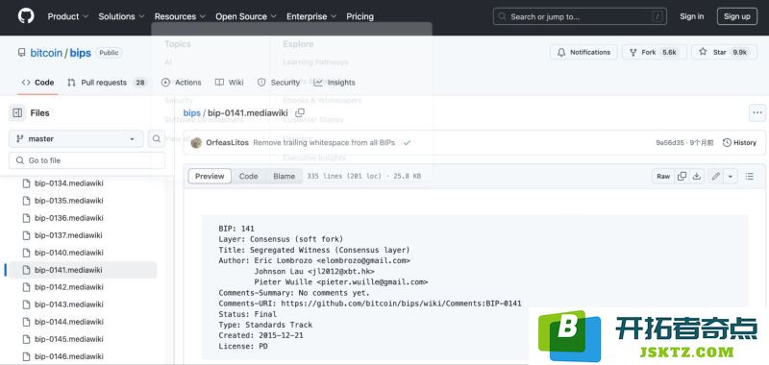The height and width of the screenshot is (365, 769).
Task: Open commit hash 9a56d35
Action: 670,142
